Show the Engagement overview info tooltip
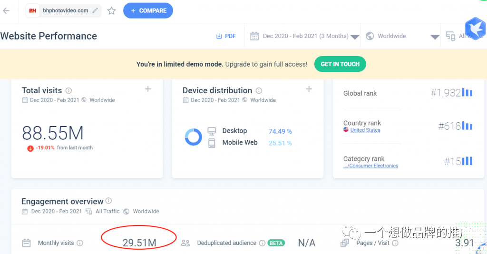The height and width of the screenshot is (254, 487). (108, 201)
